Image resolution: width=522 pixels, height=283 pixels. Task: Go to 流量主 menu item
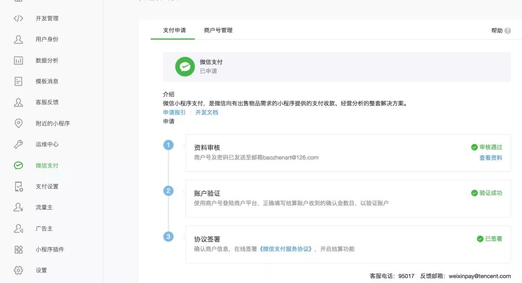pyautogui.click(x=44, y=208)
